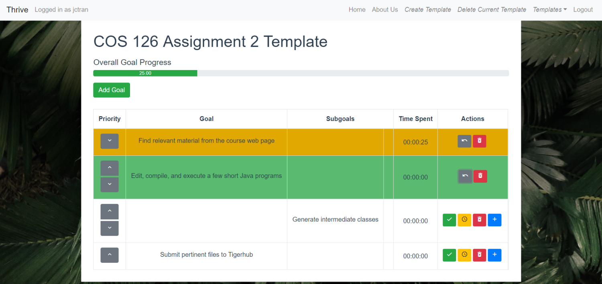Move 'Edit, compile, and execute' goal up
Viewport: 602px width, 284px height.
coord(110,168)
